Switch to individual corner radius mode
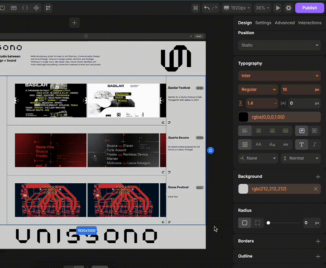Screen dimensions: 326x268 257,223
